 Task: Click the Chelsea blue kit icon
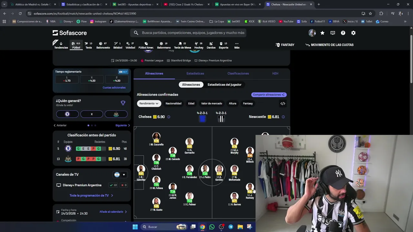click(x=202, y=119)
